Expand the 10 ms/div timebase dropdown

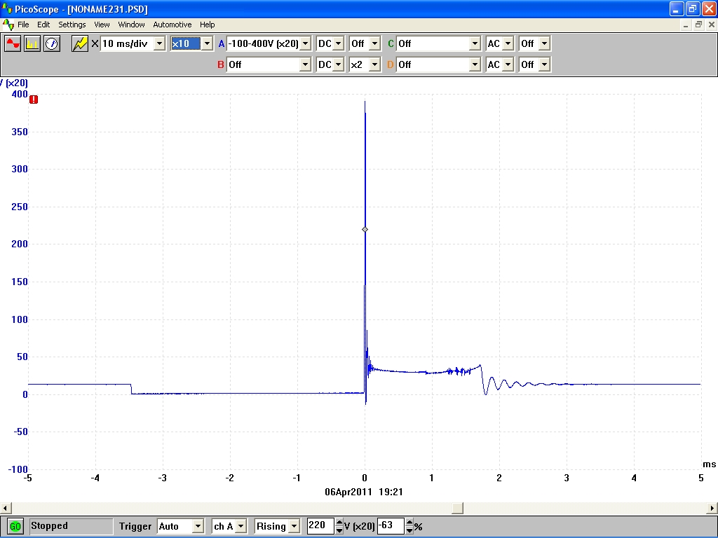click(x=159, y=43)
